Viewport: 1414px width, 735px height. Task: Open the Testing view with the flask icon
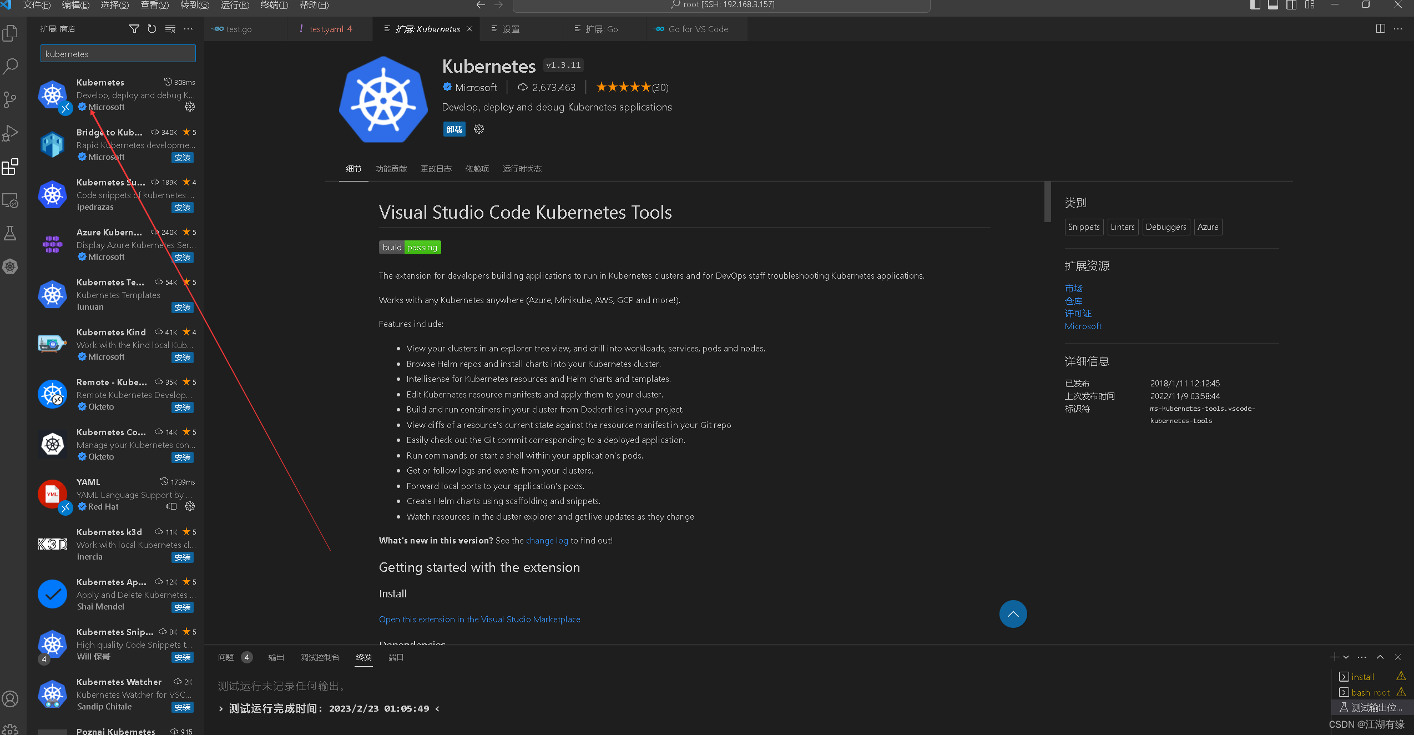click(x=10, y=233)
